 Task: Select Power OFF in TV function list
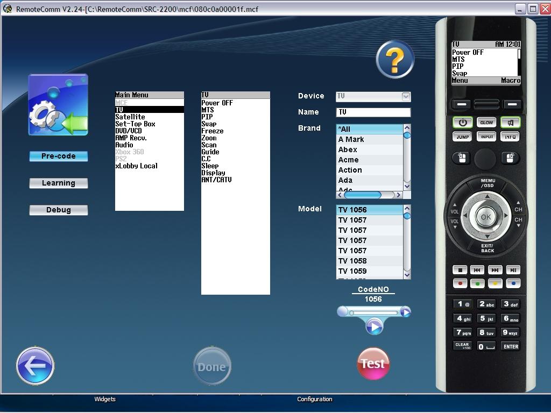[236, 103]
